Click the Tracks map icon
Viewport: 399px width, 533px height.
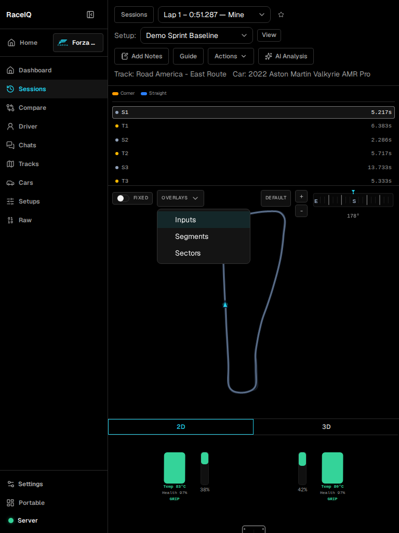coord(10,164)
